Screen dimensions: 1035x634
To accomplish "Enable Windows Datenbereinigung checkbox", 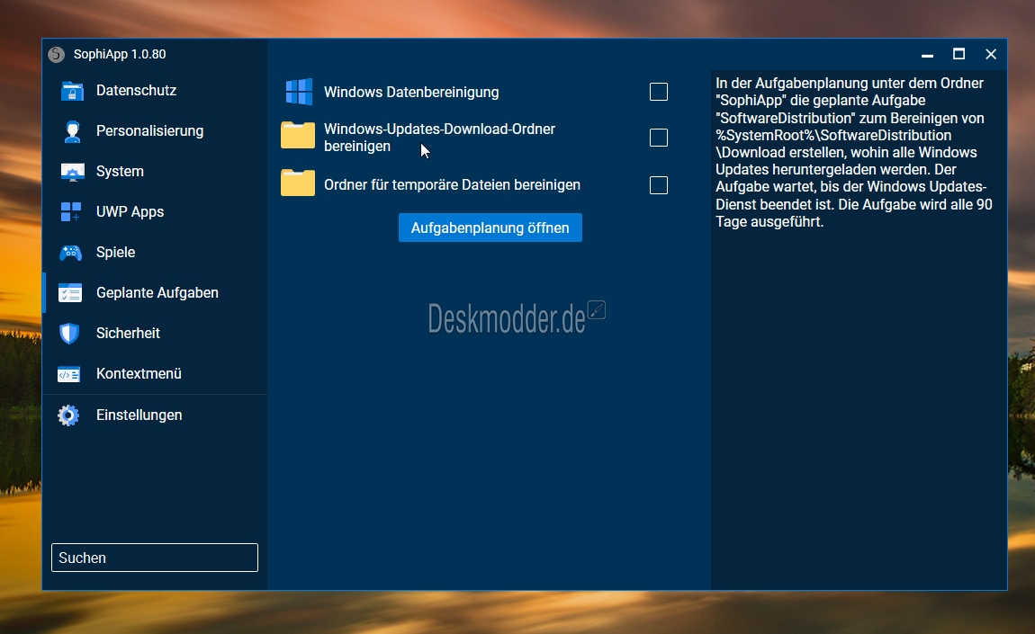I will (x=659, y=92).
